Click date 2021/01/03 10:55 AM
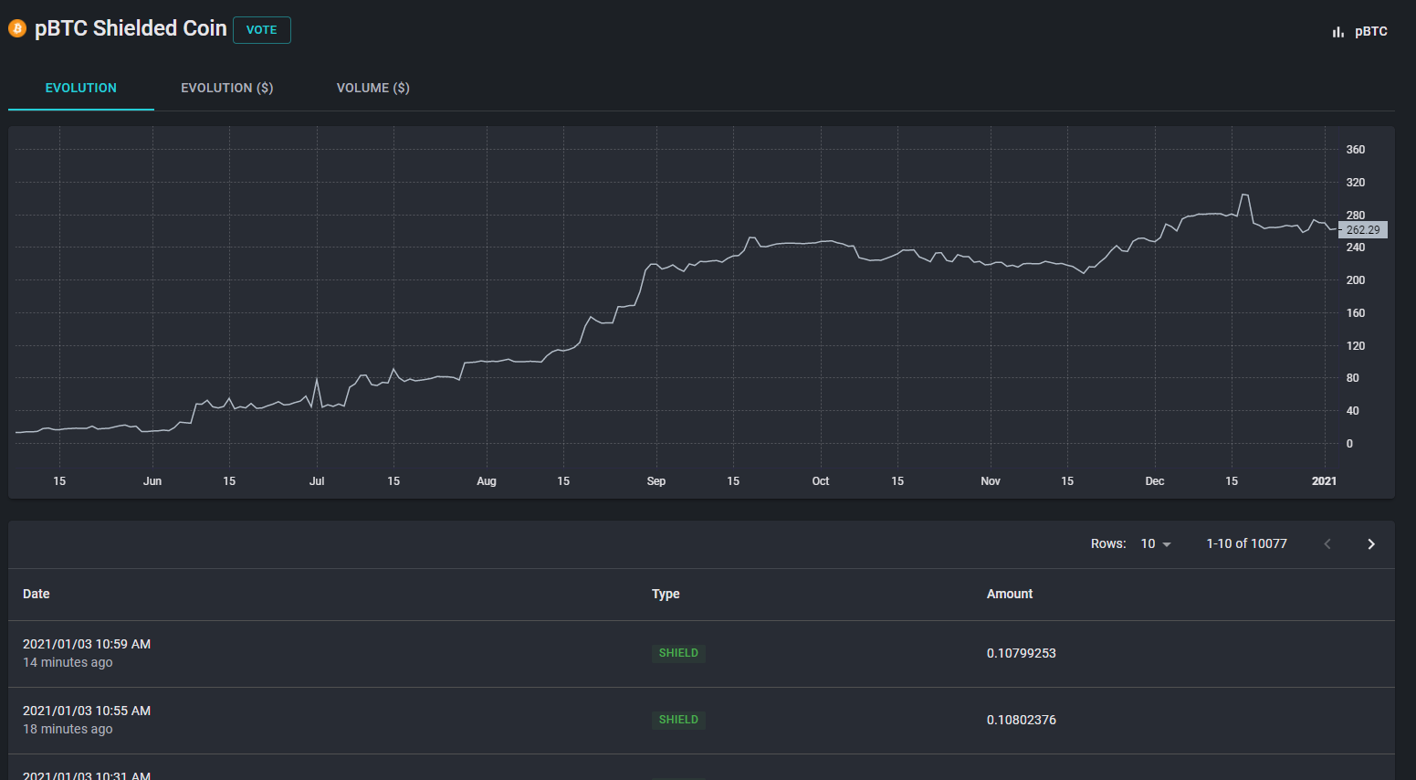 87,711
